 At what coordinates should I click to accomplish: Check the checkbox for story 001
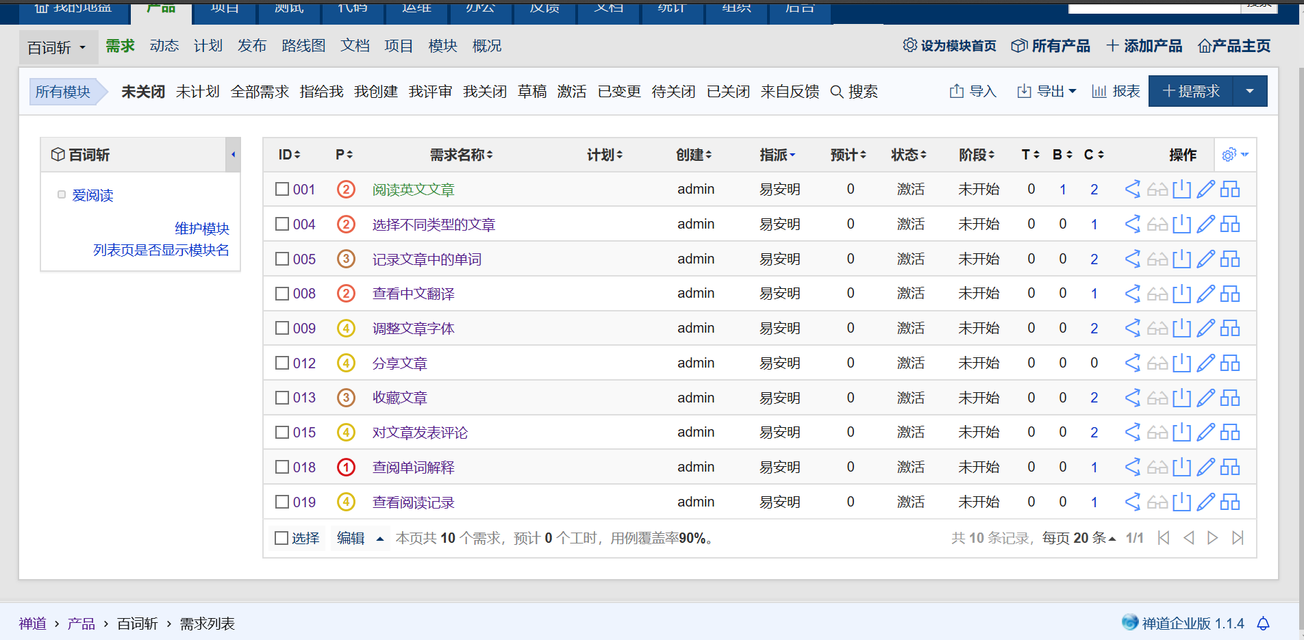[281, 190]
